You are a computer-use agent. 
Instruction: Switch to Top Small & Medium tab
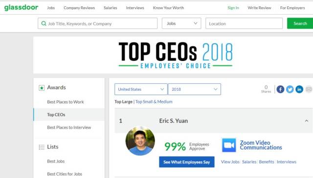pos(154,101)
